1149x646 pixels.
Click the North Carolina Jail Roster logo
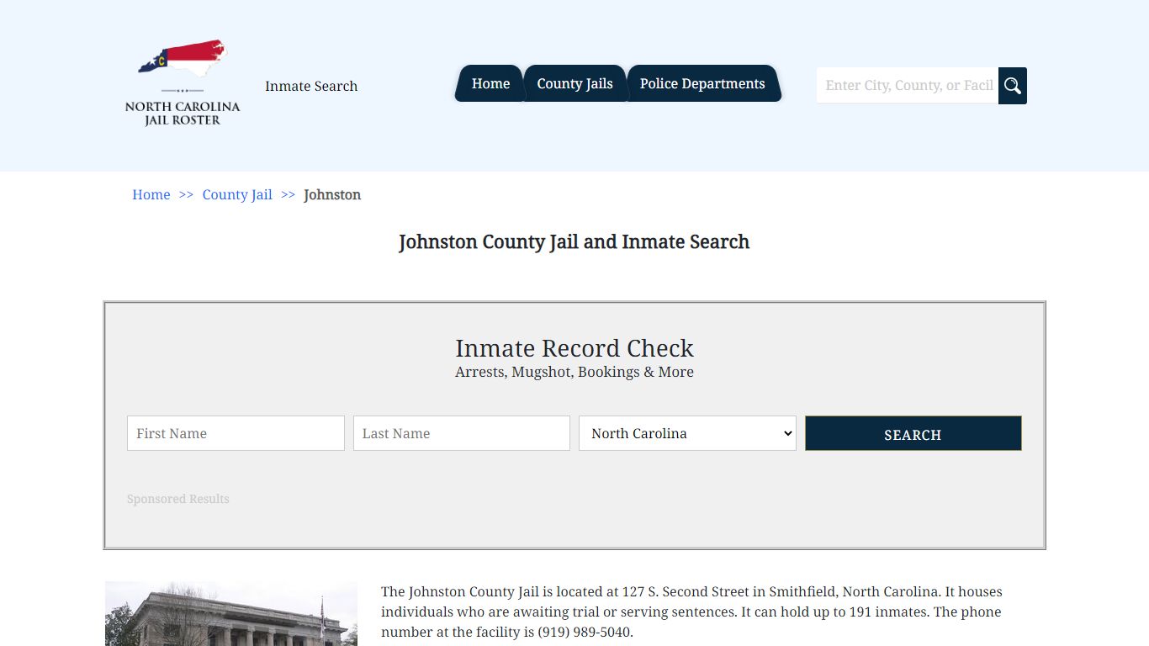click(x=183, y=82)
